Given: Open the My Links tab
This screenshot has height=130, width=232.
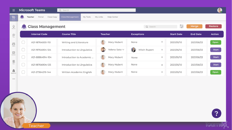Looking at the screenshot, I should click(x=99, y=17).
